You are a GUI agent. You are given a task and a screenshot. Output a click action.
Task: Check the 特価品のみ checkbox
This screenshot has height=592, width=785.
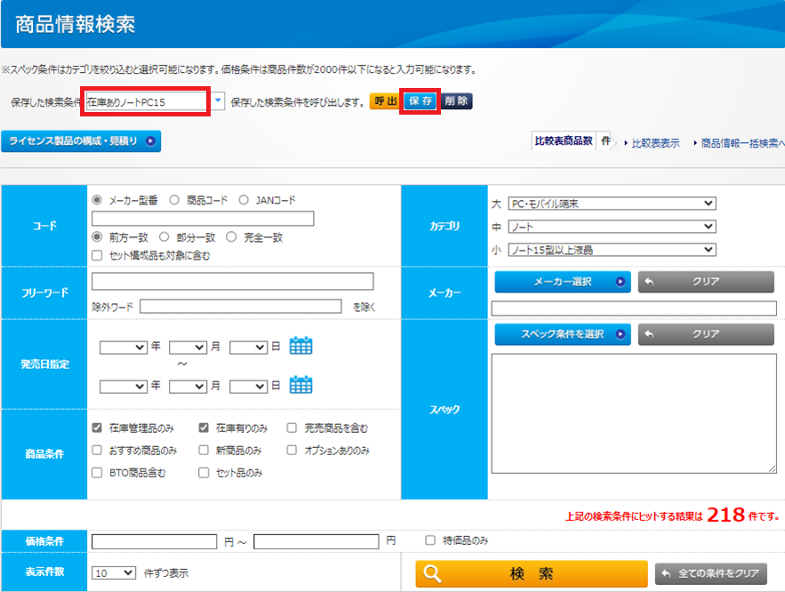tap(430, 540)
